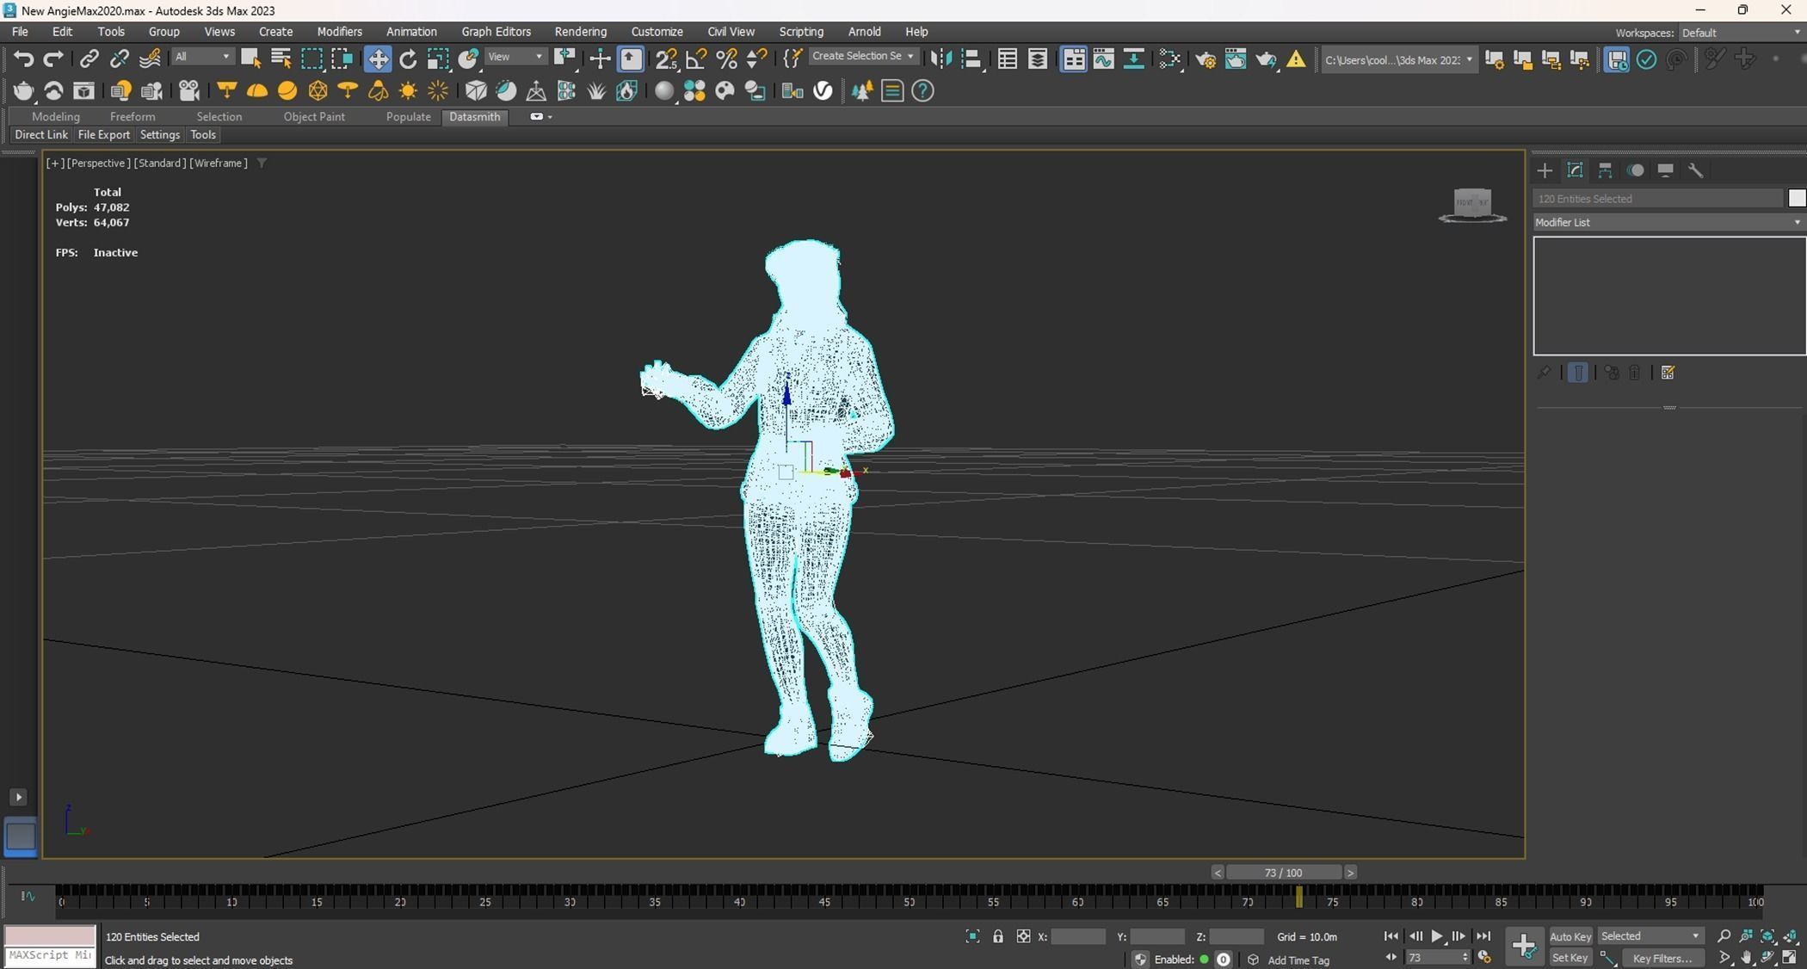Screen dimensions: 1807x969
Task: Click the Direct Link button
Action: click(41, 135)
